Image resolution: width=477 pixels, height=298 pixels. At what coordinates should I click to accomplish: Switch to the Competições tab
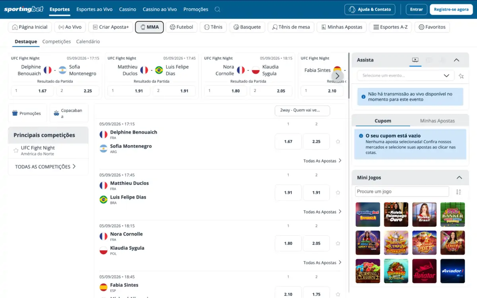pyautogui.click(x=56, y=41)
